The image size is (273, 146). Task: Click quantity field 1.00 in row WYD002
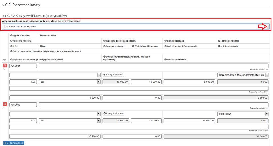tap(23, 121)
